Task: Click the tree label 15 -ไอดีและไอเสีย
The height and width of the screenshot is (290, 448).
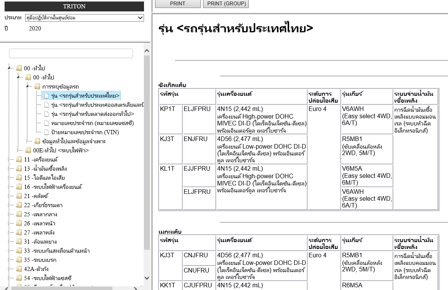Action: click(x=44, y=177)
